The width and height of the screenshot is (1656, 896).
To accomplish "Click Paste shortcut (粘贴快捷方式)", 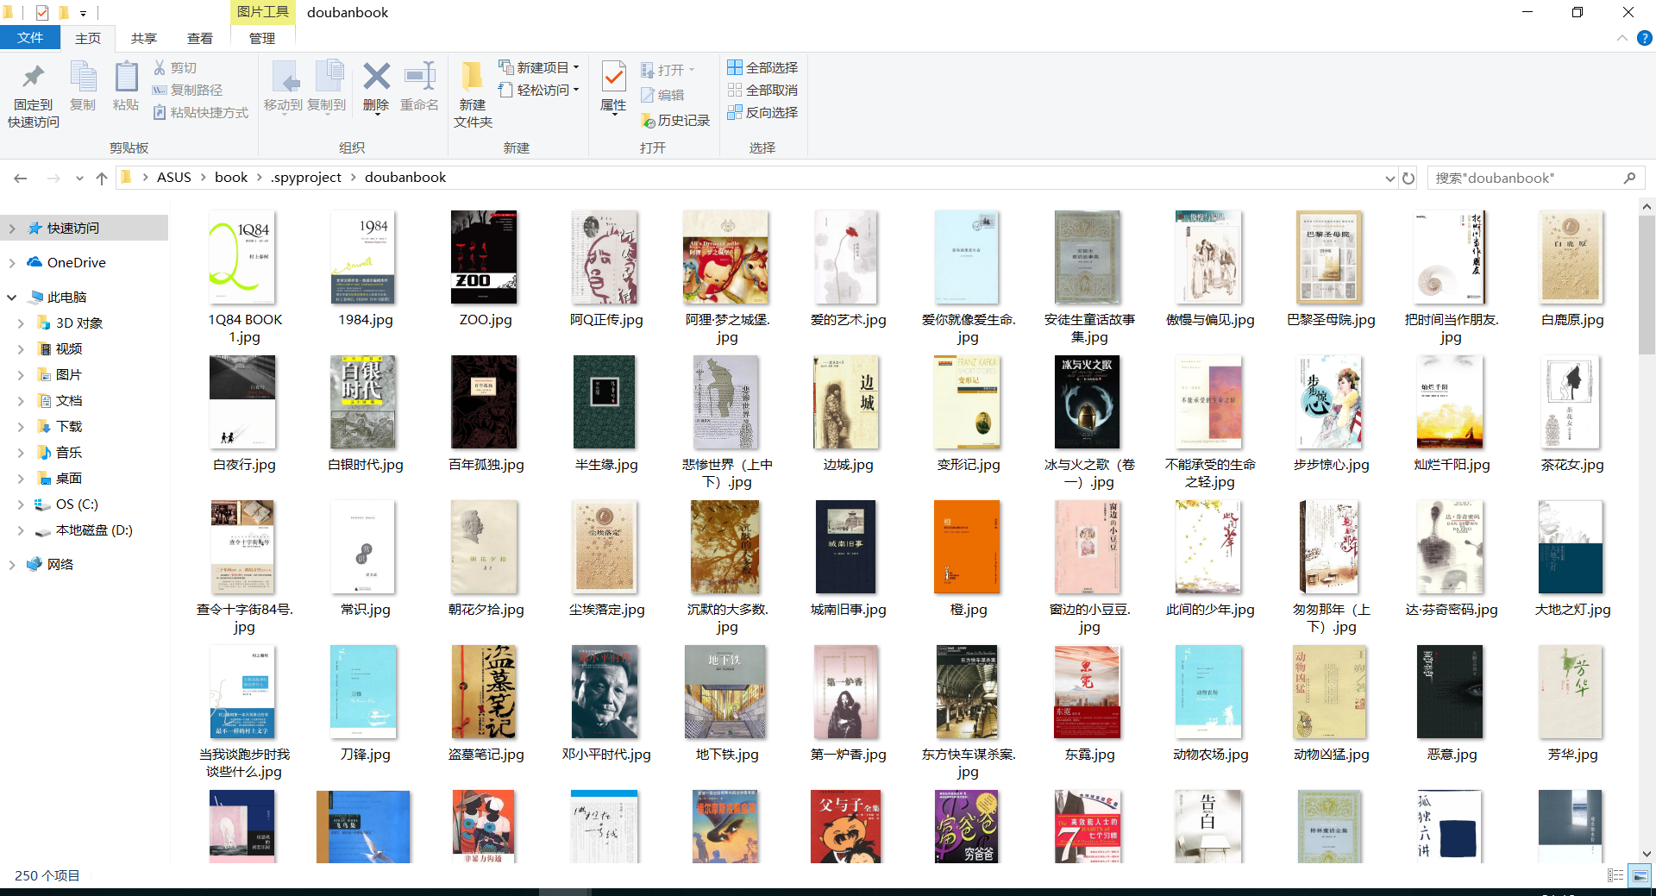I will point(200,112).
